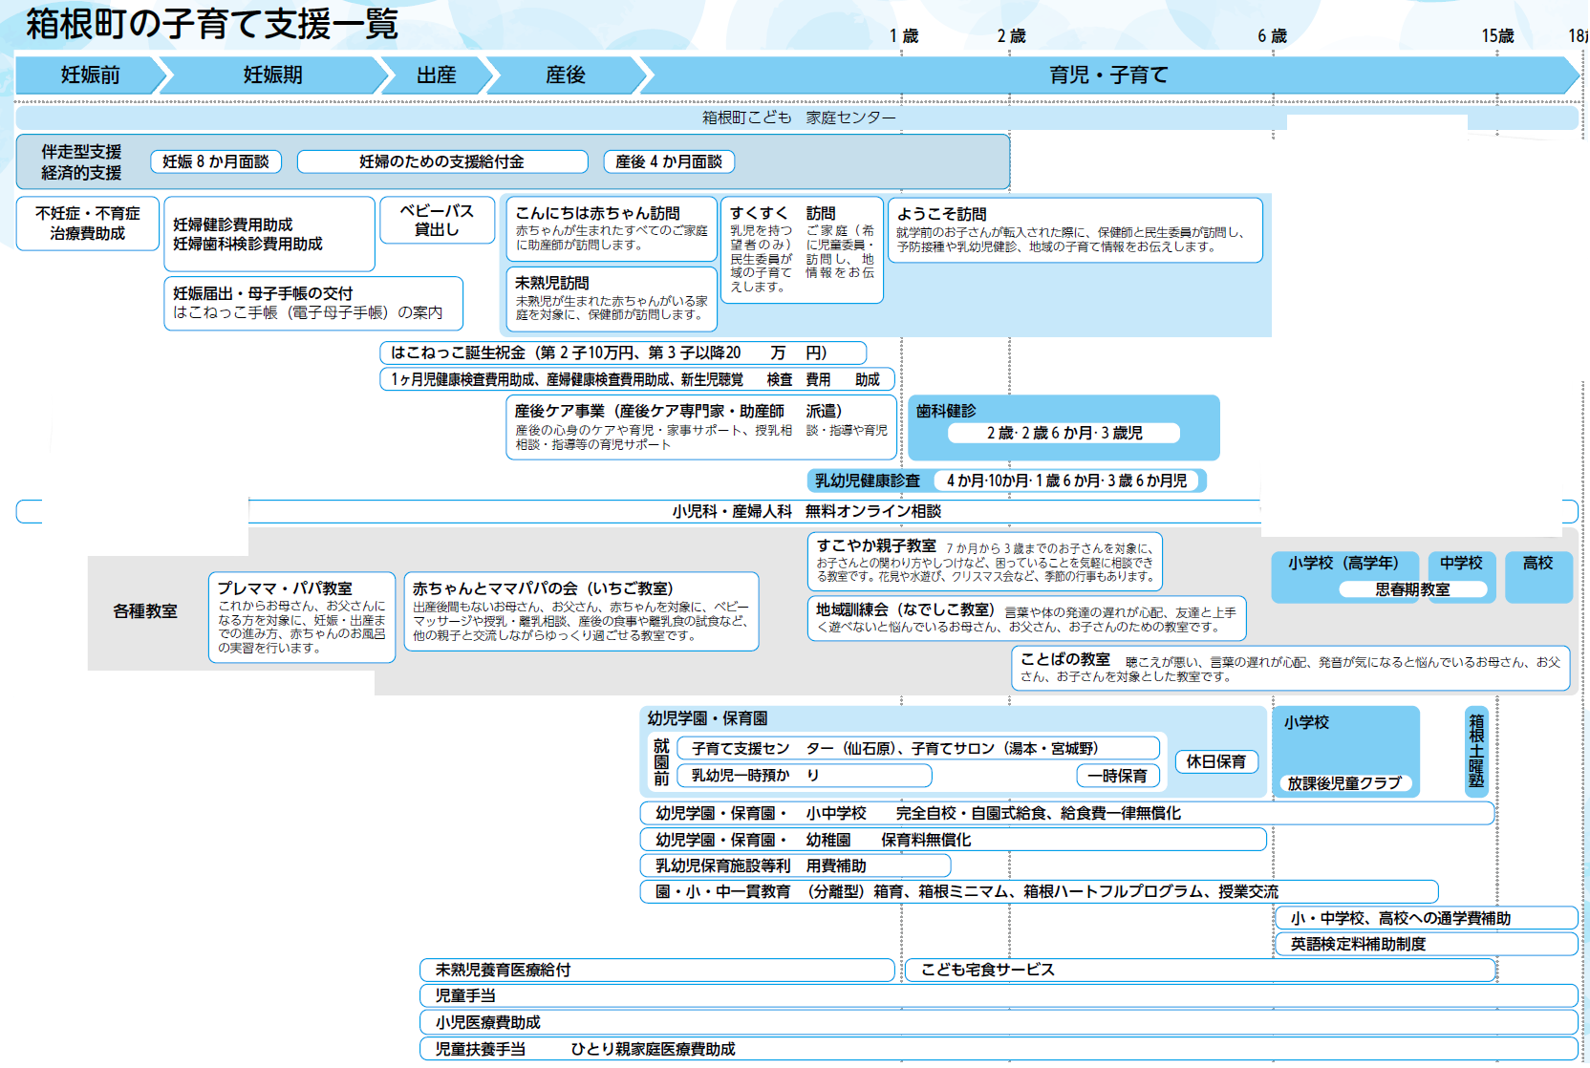Click 妊婦健診費用助成 box
Image resolution: width=1590 pixels, height=1068 pixels.
coord(269,234)
